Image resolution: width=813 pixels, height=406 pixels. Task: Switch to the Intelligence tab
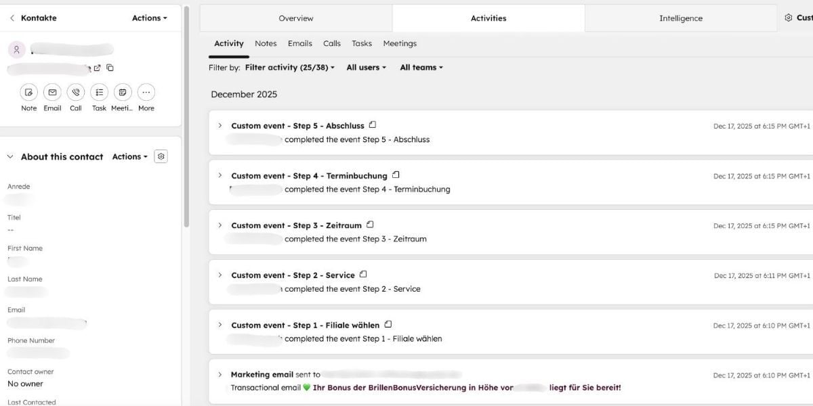tap(680, 18)
